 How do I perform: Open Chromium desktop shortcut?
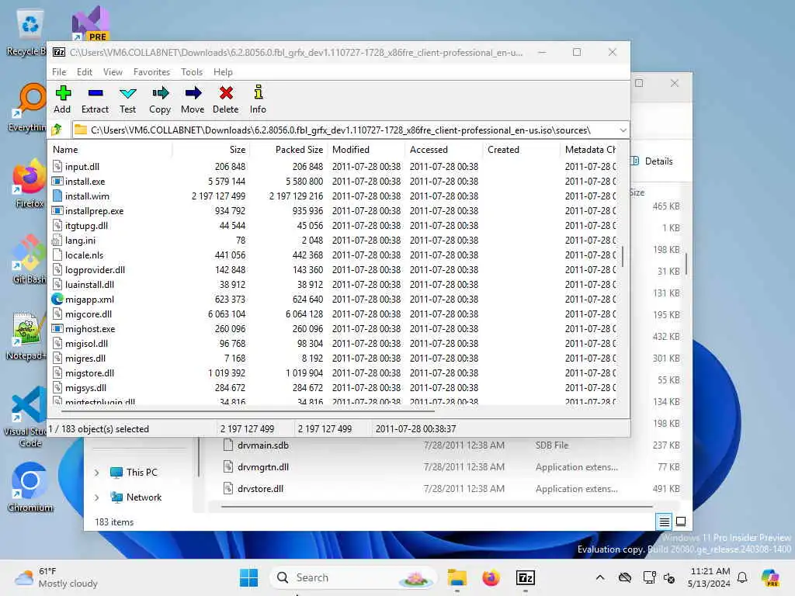tap(30, 487)
